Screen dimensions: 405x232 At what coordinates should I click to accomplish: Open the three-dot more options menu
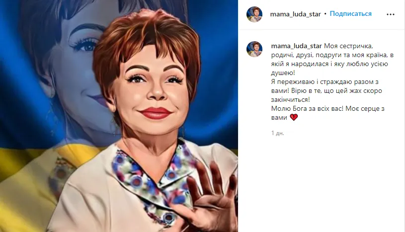pos(390,14)
